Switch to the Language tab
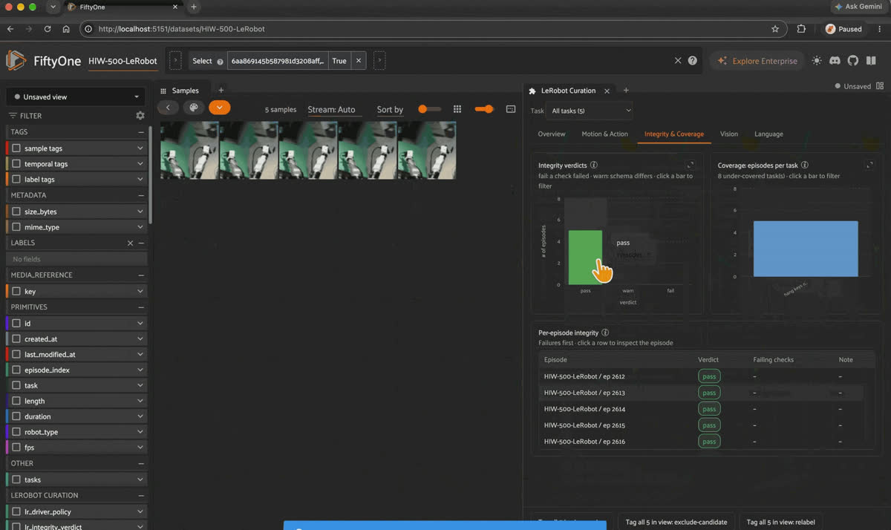The height and width of the screenshot is (530, 891). [x=768, y=134]
